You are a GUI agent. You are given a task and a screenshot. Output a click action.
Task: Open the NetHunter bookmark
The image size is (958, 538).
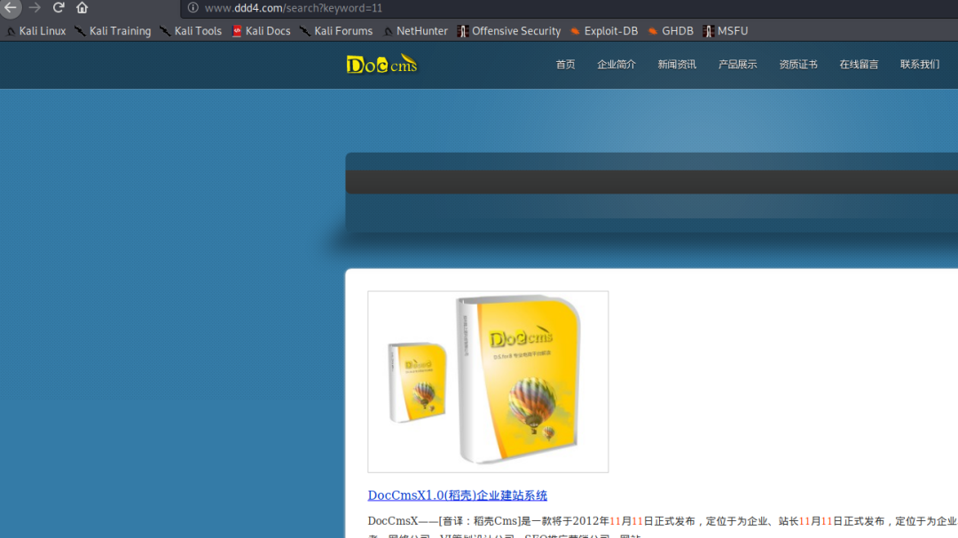[415, 31]
